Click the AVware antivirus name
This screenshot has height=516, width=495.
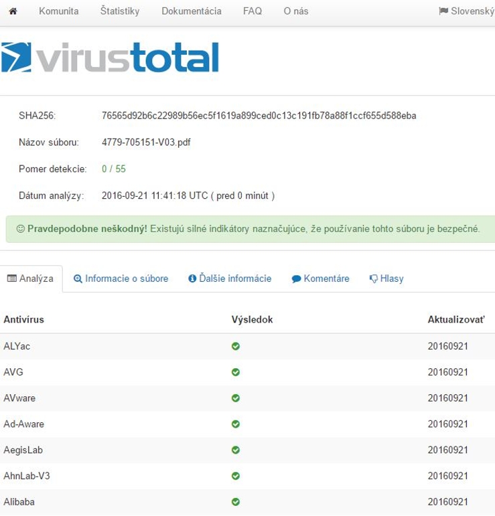[x=19, y=398]
